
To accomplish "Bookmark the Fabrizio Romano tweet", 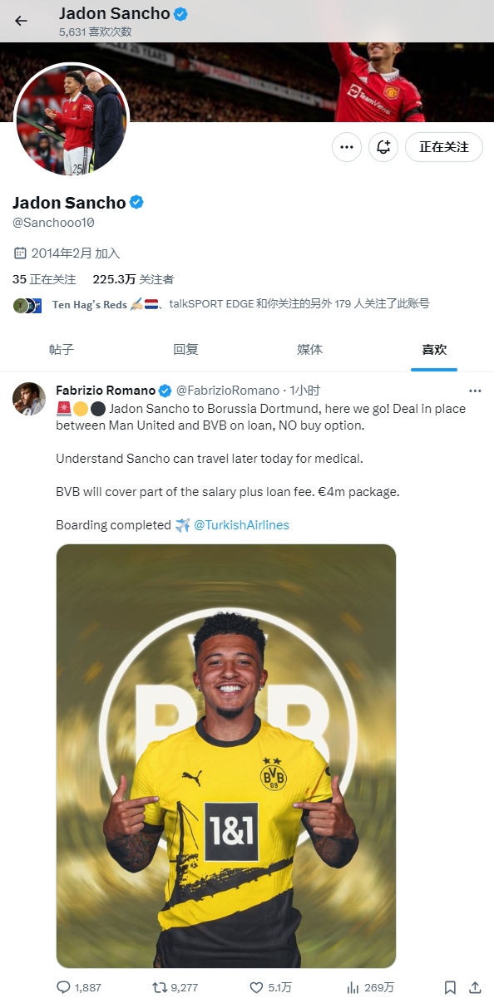I will coord(450,987).
